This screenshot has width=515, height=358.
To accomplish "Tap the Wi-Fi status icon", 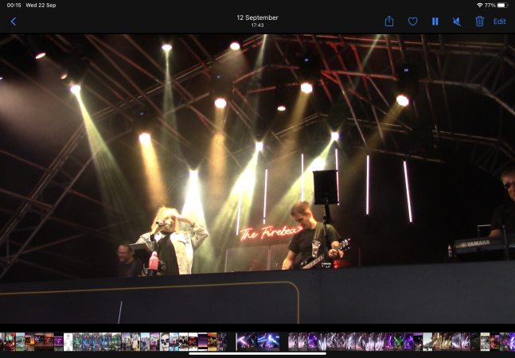I will point(479,6).
